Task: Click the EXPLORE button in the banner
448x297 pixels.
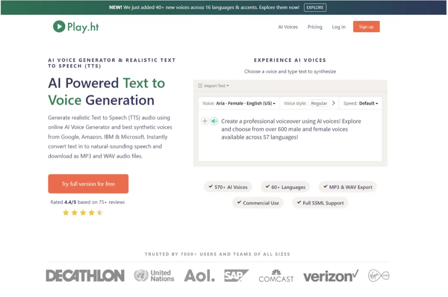Action: pos(315,7)
